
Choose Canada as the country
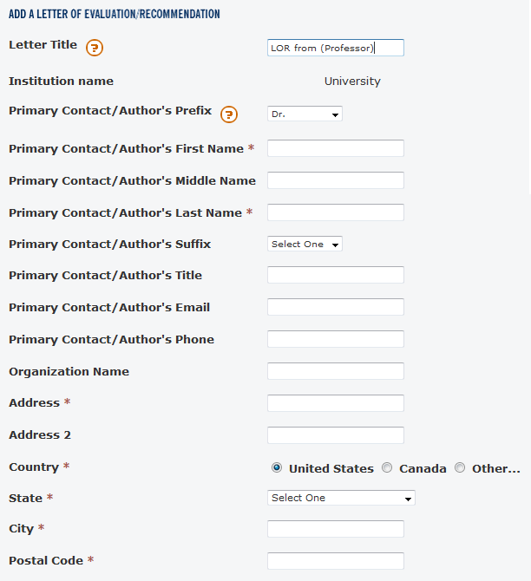pyautogui.click(x=387, y=467)
